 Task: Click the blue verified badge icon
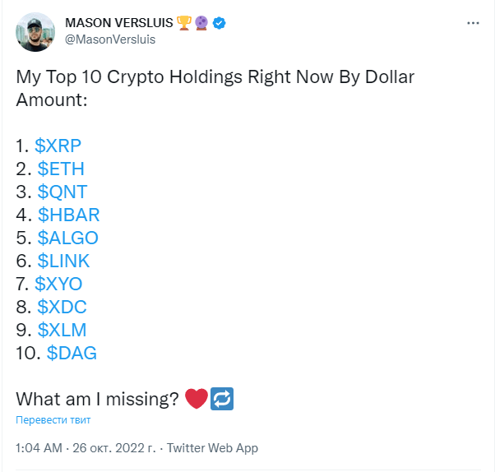[219, 23]
